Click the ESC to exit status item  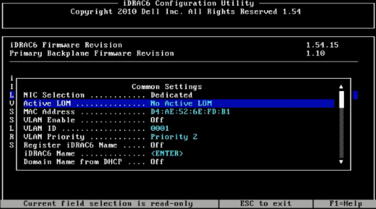point(266,204)
